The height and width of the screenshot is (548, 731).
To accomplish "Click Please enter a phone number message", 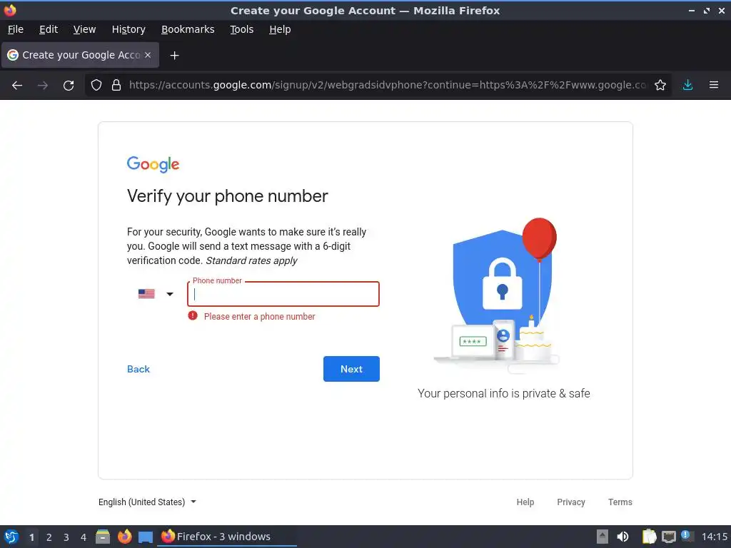I will 260,316.
